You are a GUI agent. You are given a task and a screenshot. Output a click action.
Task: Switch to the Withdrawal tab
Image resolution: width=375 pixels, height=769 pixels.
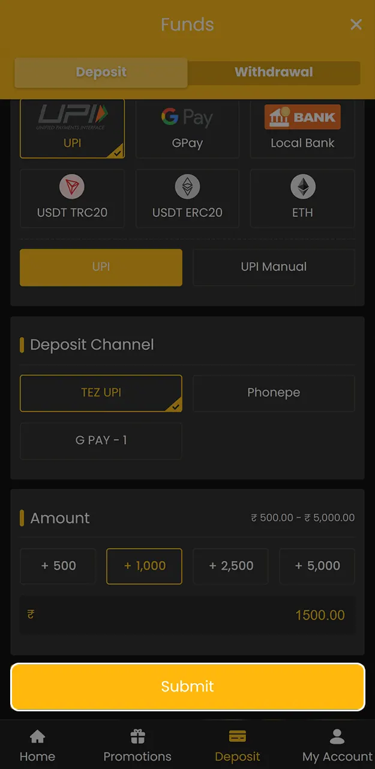coord(274,71)
